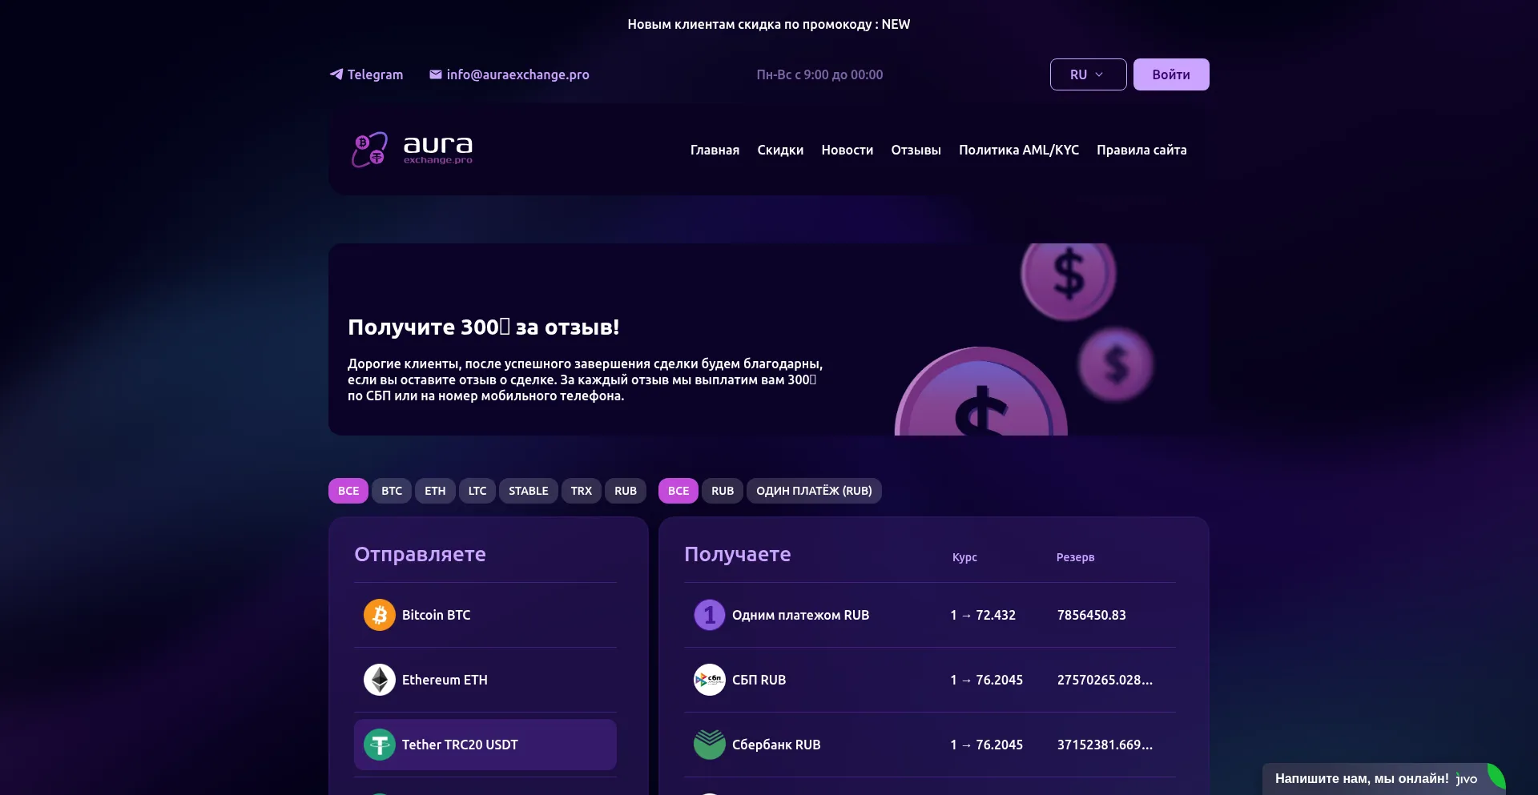The image size is (1538, 795).
Task: Click the Резерв column header
Action: coord(1075,557)
